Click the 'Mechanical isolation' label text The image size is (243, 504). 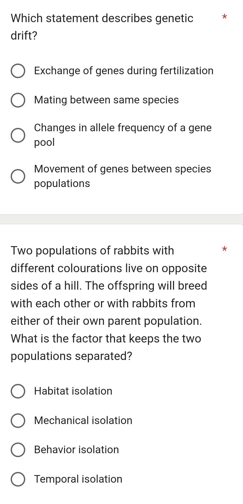(83, 420)
